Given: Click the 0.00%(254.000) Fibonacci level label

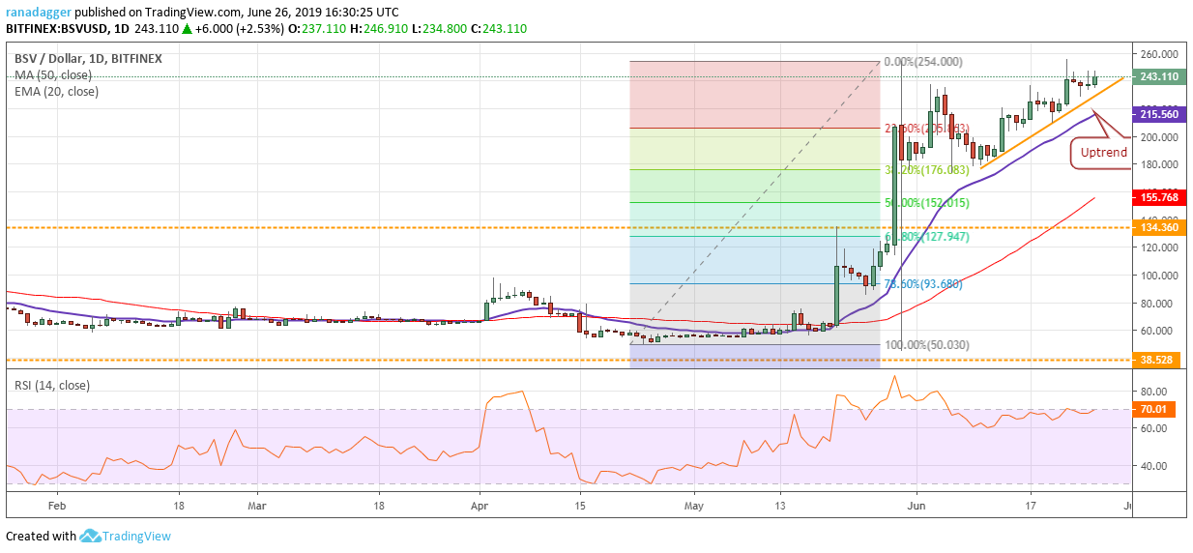Looking at the screenshot, I should [x=923, y=62].
